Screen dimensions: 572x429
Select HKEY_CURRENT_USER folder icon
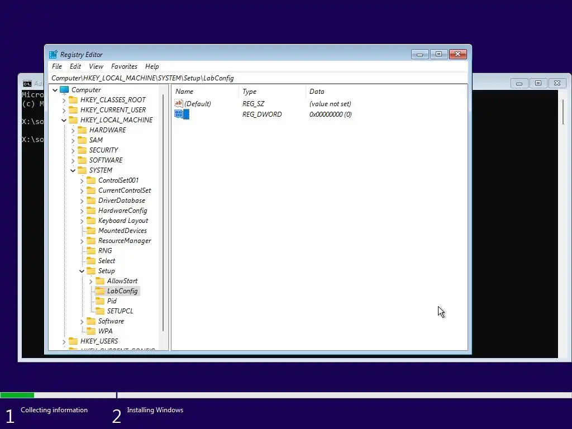[73, 110]
